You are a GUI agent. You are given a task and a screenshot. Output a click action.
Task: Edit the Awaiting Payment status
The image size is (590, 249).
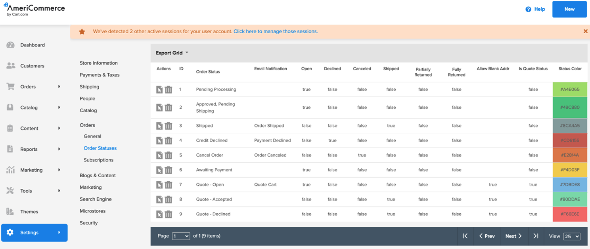(159, 170)
